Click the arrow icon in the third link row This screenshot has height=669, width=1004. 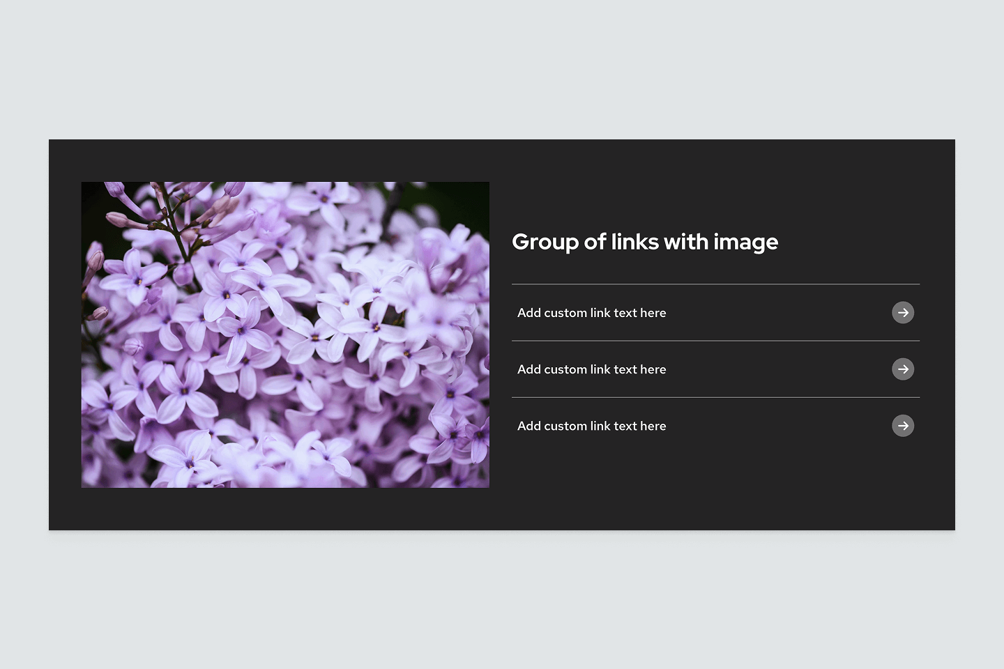(903, 426)
